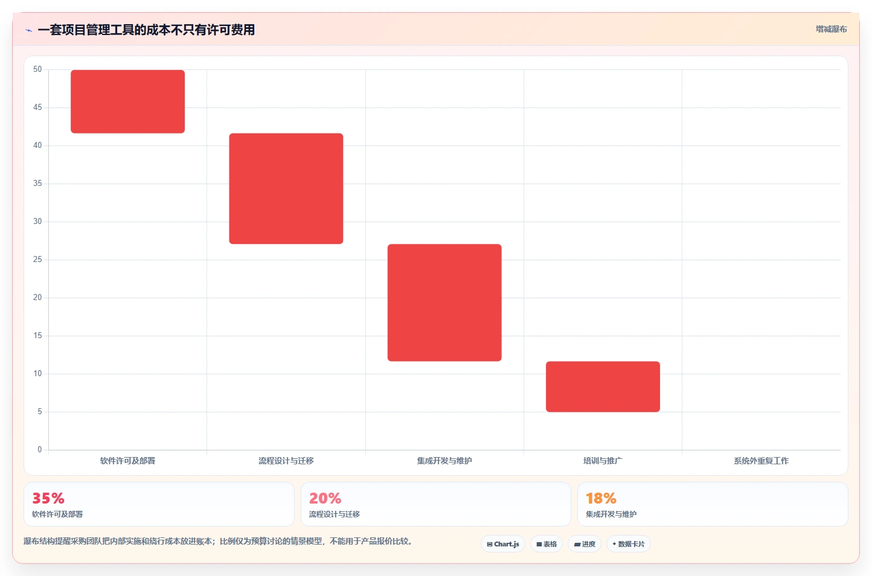Screen dimensions: 872x576
Task: Click the x-axis label 流程设计与迁移
Action: click(x=286, y=461)
